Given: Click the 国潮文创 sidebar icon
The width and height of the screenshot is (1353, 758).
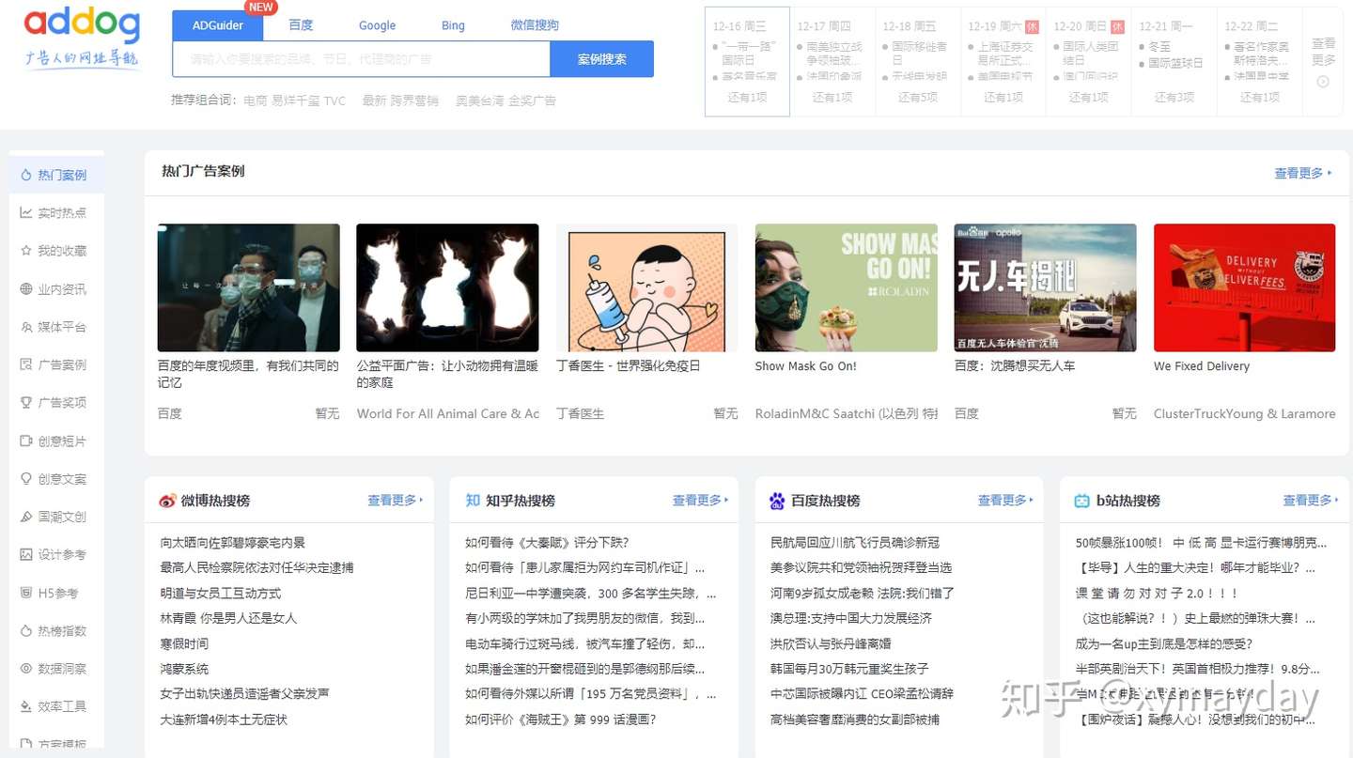Looking at the screenshot, I should (25, 517).
